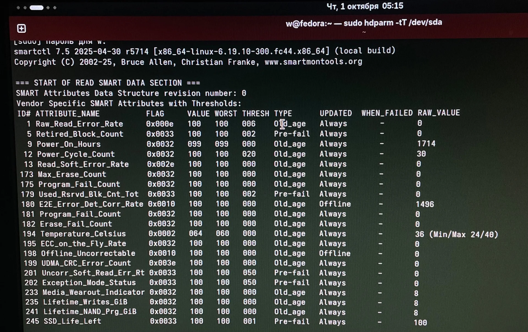Click the WHEN_FAILED column header
528x332 pixels.
(387, 113)
